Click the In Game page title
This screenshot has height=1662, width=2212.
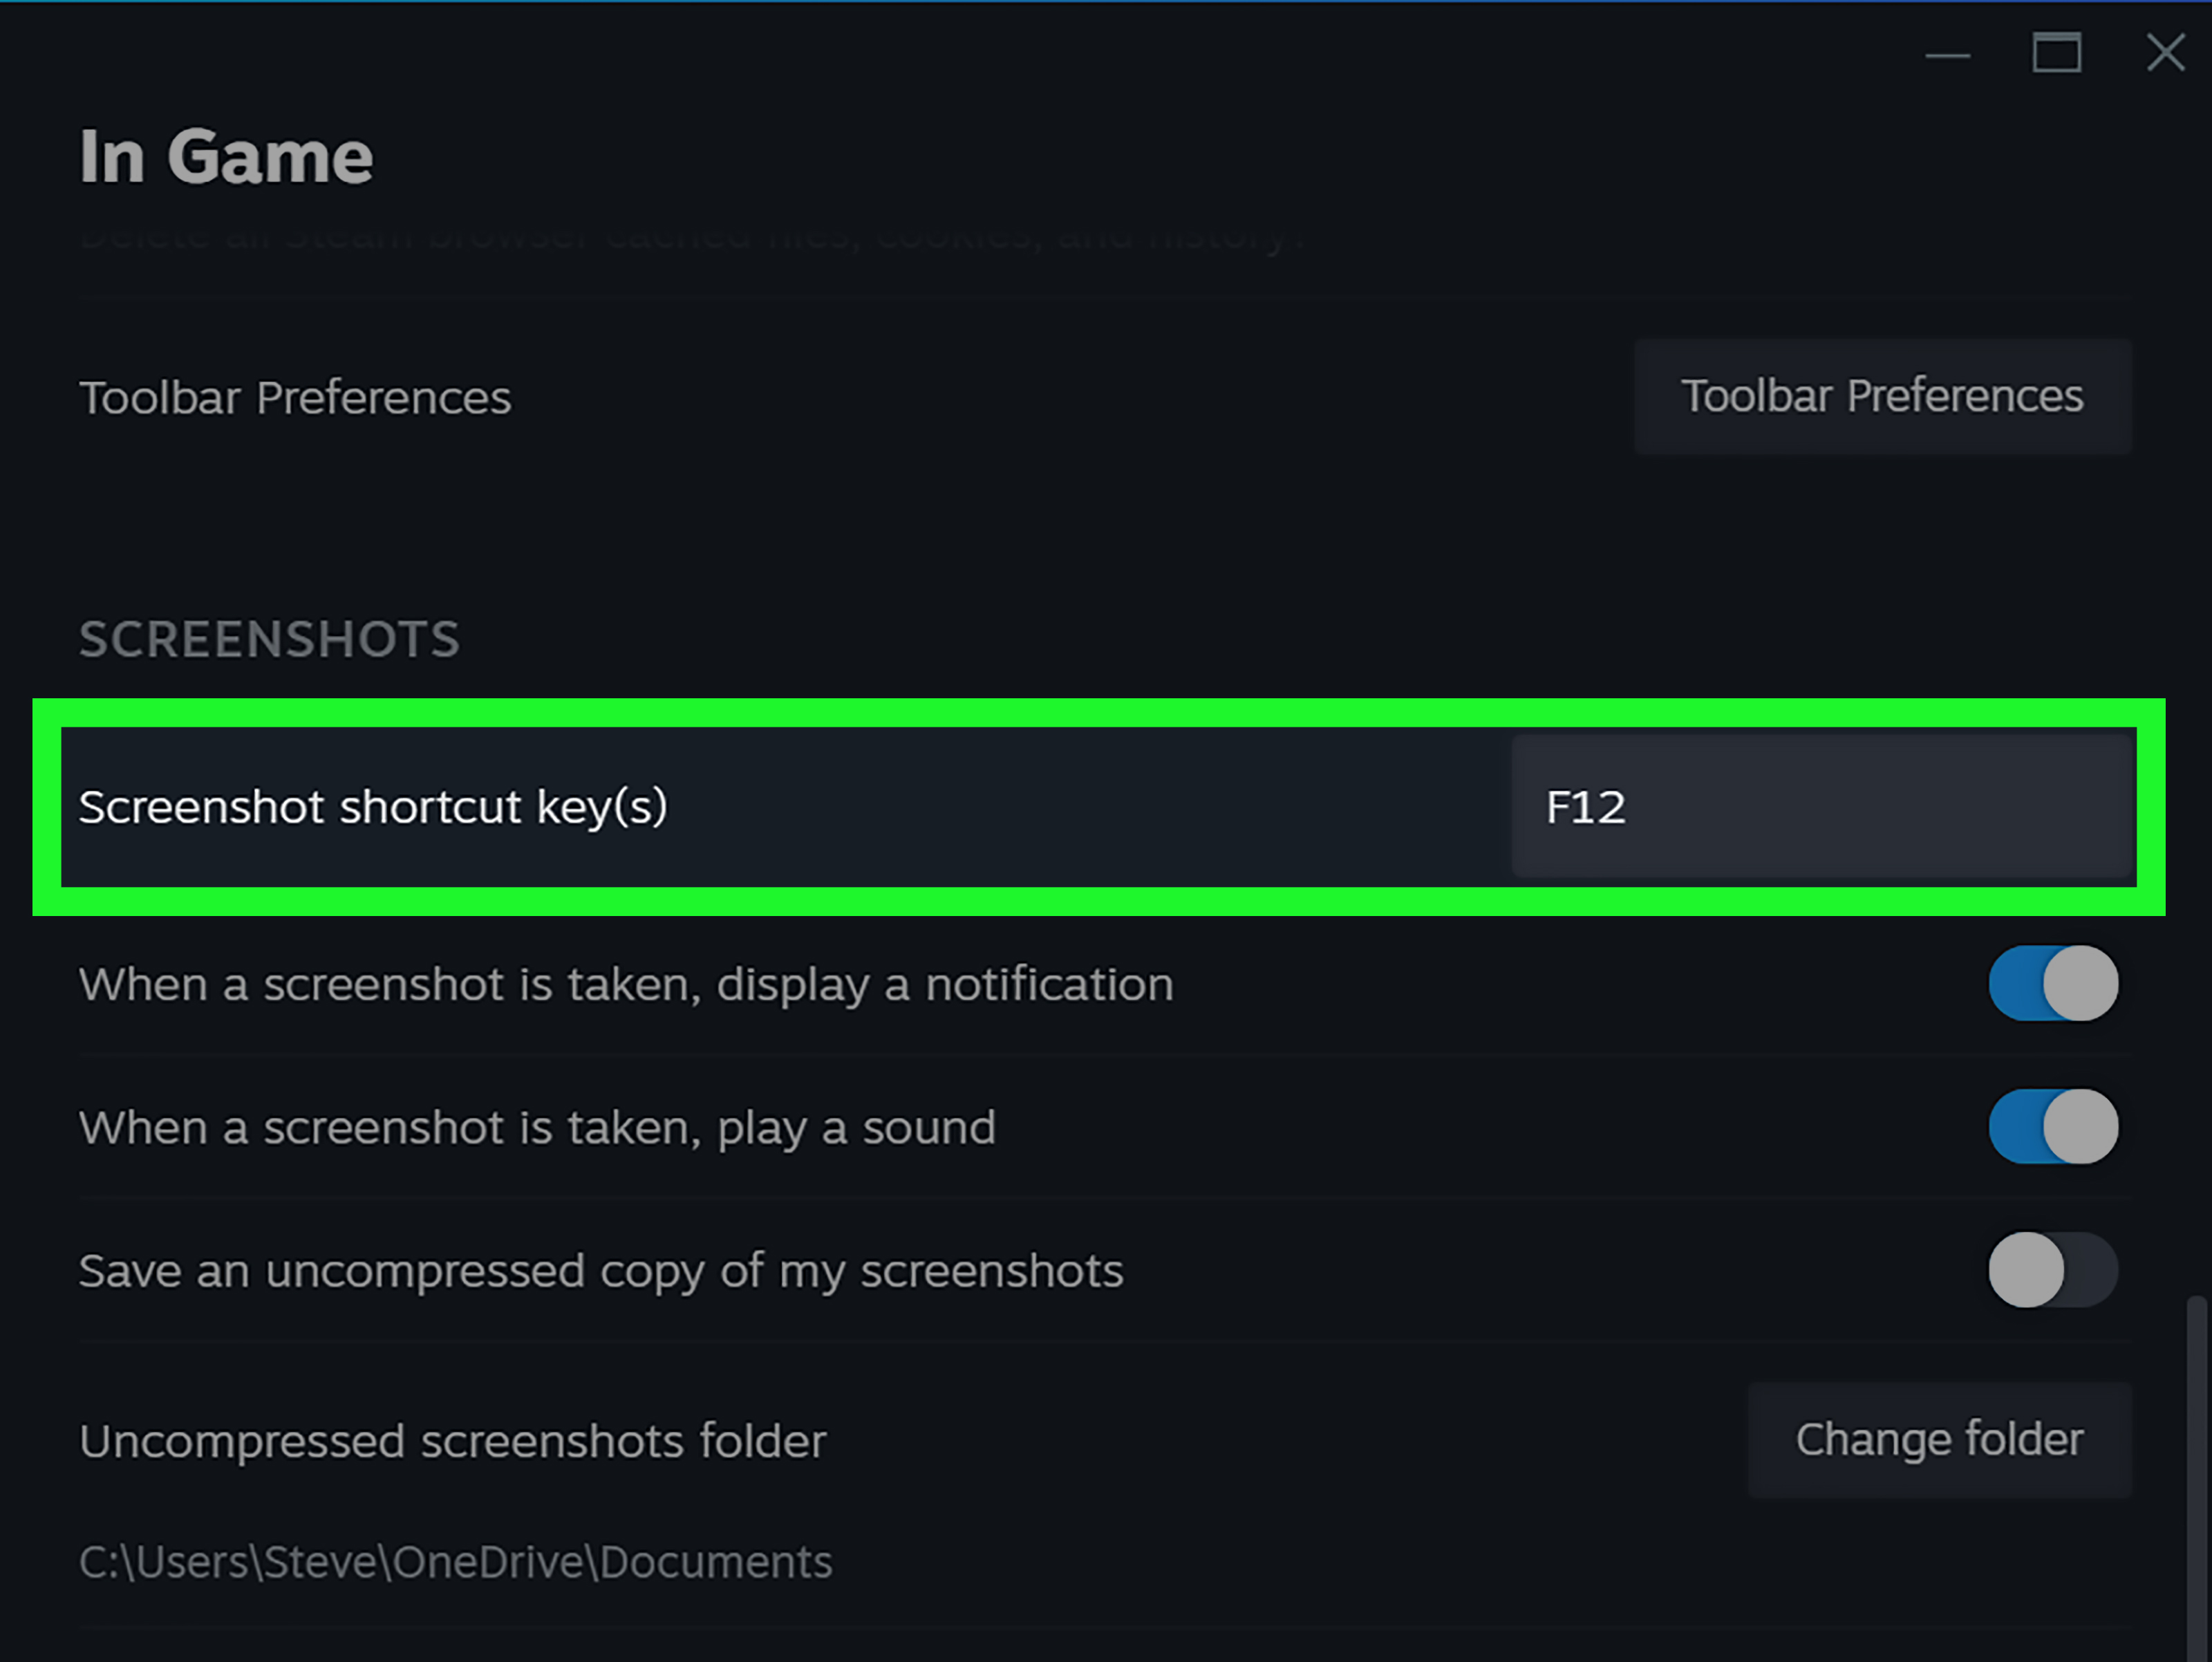pyautogui.click(x=227, y=154)
